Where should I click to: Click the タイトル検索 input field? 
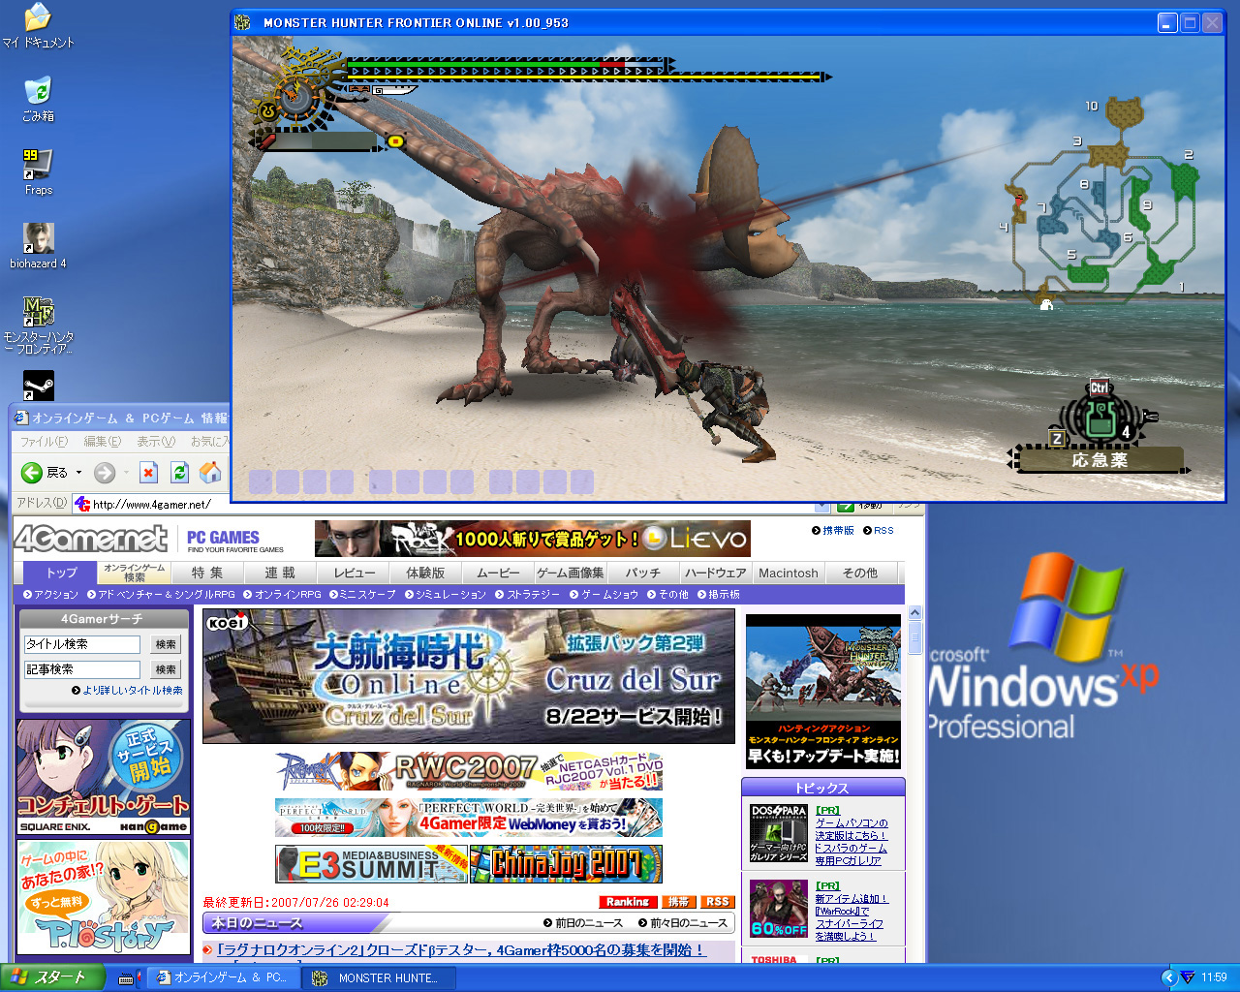(82, 644)
